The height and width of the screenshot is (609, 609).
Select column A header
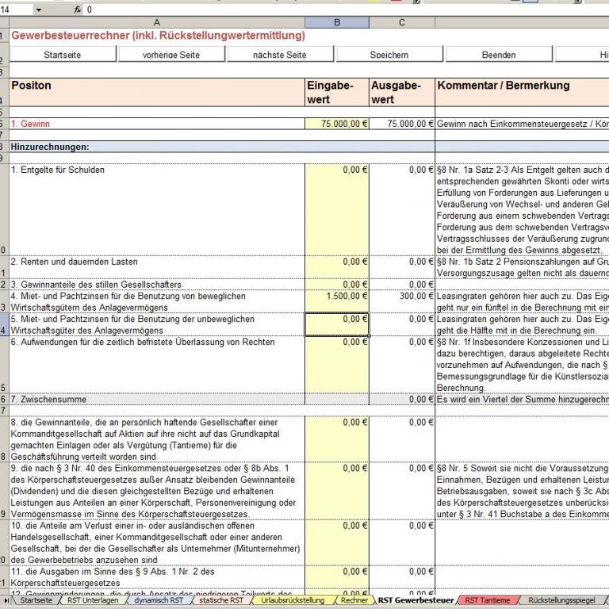click(x=156, y=23)
